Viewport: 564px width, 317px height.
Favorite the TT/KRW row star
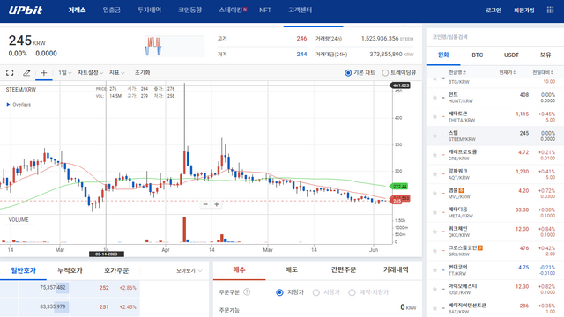point(434,270)
